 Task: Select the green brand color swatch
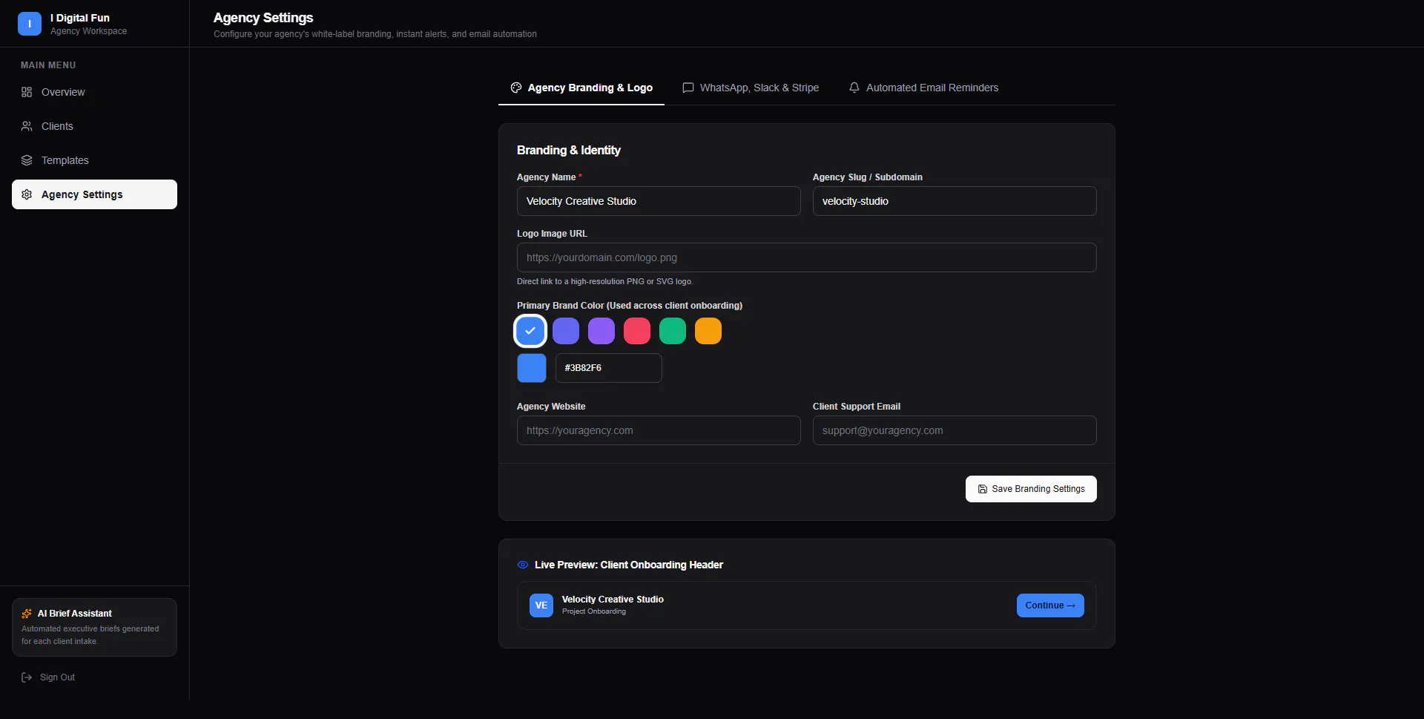673,331
